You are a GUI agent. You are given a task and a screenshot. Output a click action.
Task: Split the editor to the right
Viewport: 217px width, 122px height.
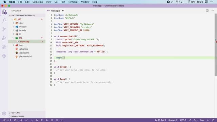point(207,11)
